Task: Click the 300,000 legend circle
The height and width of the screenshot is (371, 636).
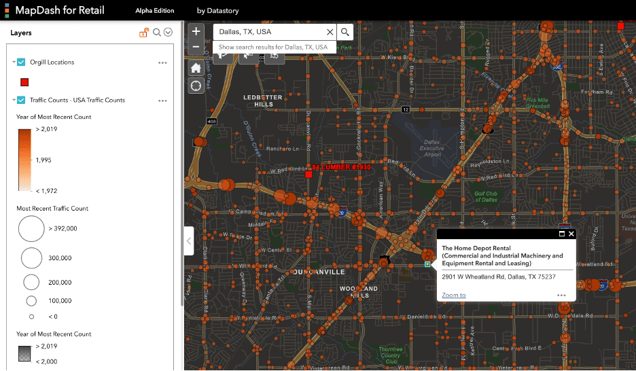Action: pyautogui.click(x=31, y=258)
